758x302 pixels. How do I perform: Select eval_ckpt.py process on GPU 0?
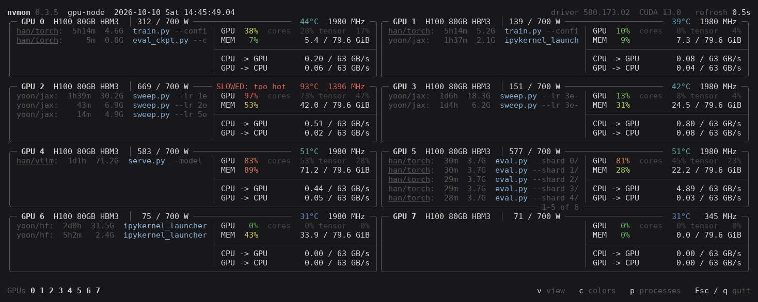(112, 40)
